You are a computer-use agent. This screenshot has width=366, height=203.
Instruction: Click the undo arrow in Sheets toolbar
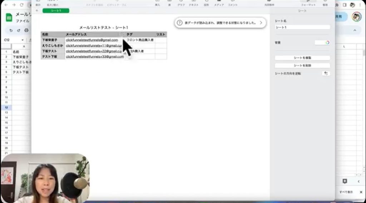coord(11,30)
